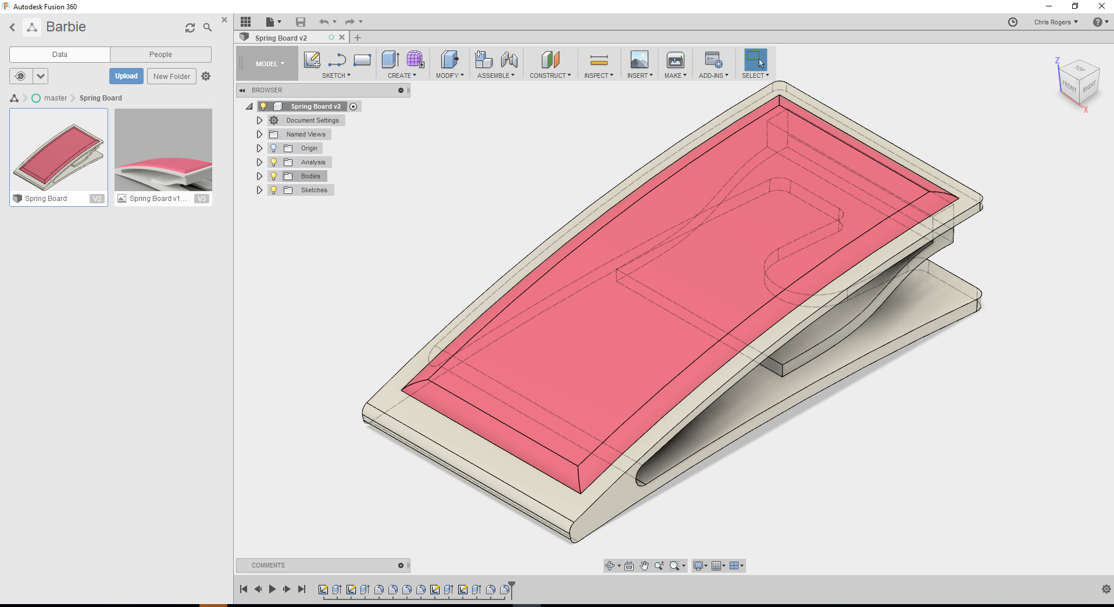Click the Save icon in toolbar
Screen dimensions: 1114x607
pos(301,22)
